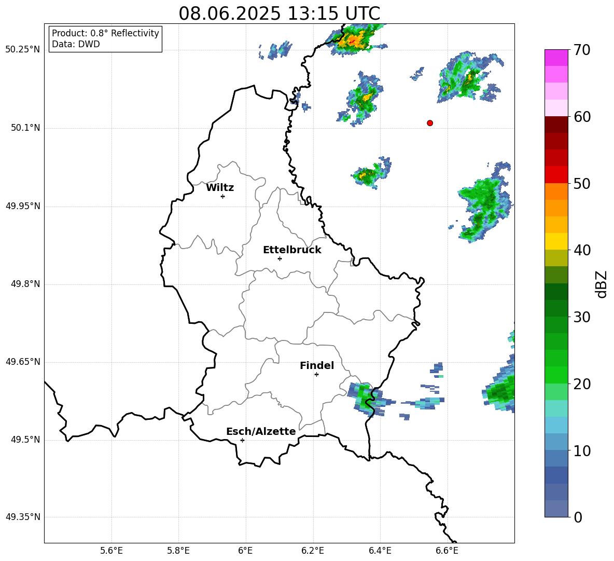The image size is (614, 561).
Task: Click the 5.8°E longitude label
Action: (x=178, y=551)
